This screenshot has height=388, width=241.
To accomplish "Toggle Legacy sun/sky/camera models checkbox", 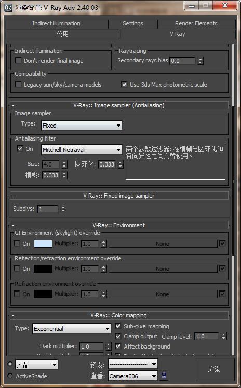I will click(18, 85).
